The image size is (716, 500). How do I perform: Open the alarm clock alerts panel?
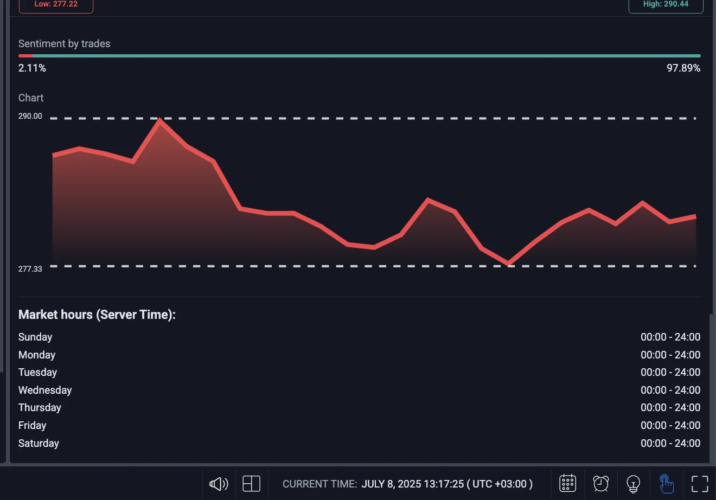pyautogui.click(x=600, y=483)
